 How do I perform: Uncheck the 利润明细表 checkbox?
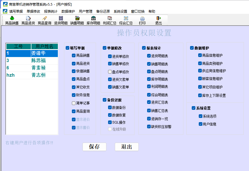coord(149,86)
